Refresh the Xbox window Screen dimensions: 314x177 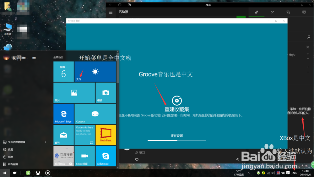[120, 5]
